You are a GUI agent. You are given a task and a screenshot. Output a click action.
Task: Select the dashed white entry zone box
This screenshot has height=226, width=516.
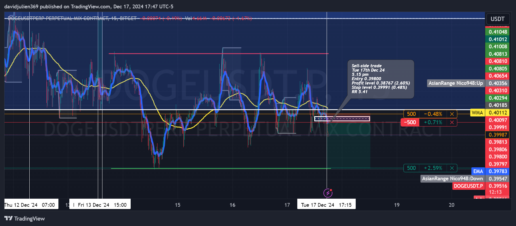(x=342, y=119)
